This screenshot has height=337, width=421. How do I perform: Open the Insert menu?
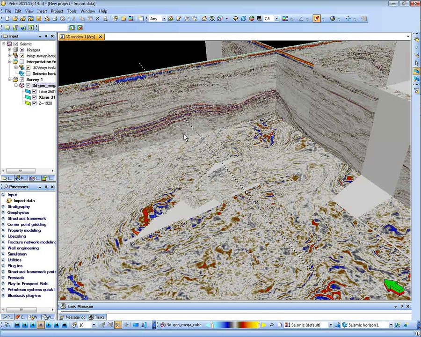pos(42,11)
